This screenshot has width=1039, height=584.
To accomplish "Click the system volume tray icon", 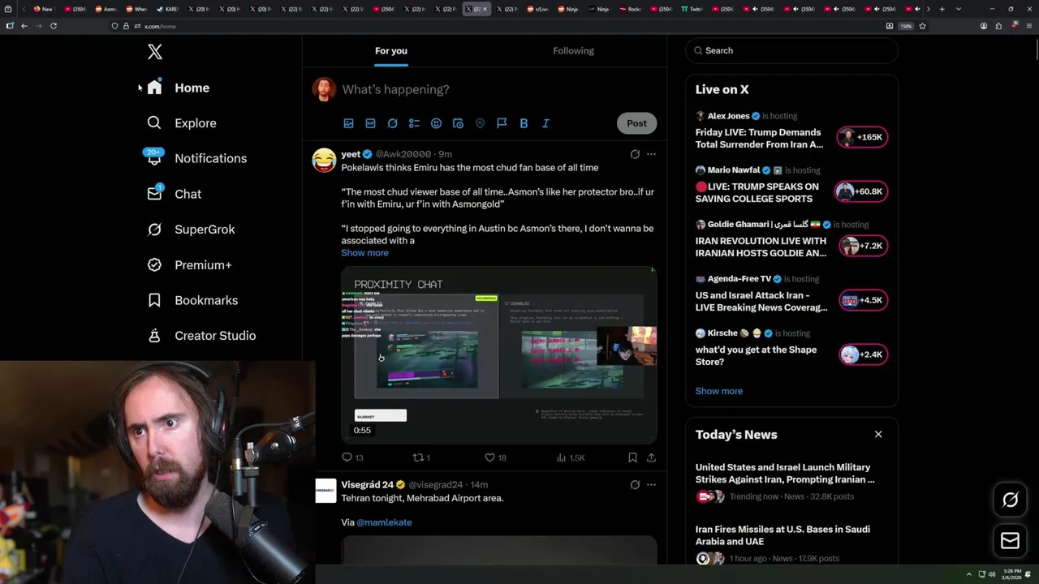I will coord(992,574).
